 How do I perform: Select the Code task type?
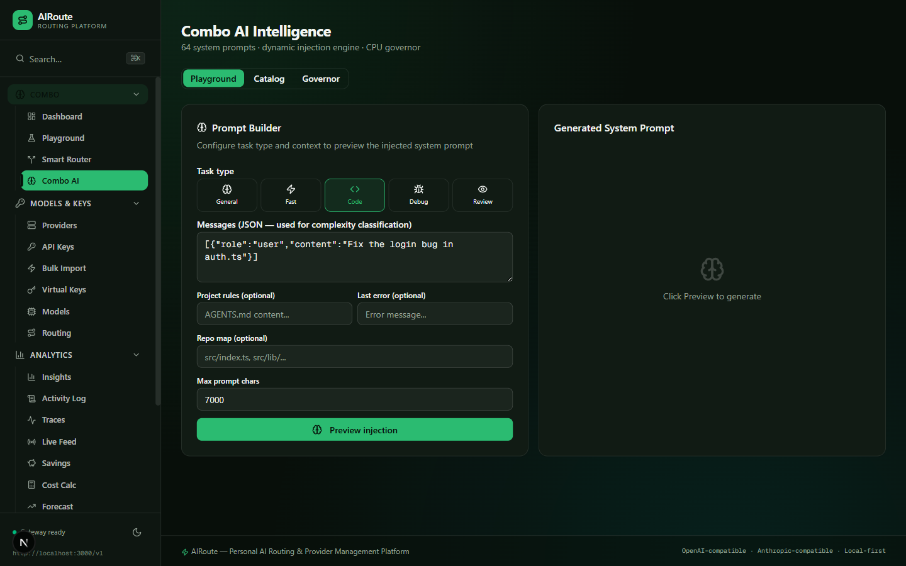[355, 195]
